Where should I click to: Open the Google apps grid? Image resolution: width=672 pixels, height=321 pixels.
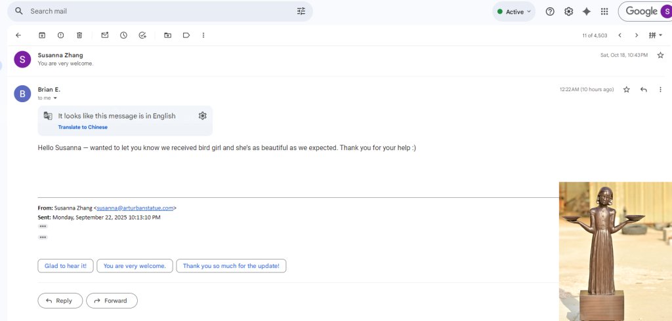tap(604, 12)
